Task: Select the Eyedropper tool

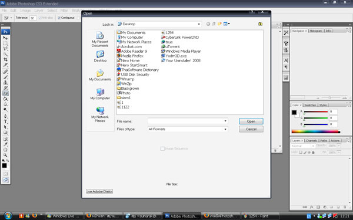Action: point(5,144)
